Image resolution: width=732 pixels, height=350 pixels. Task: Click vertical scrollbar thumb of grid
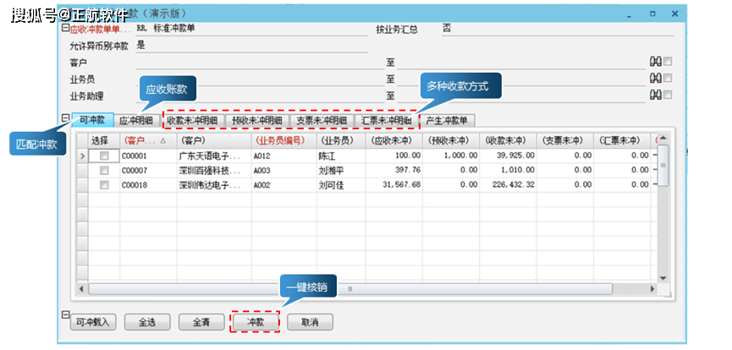(x=663, y=165)
